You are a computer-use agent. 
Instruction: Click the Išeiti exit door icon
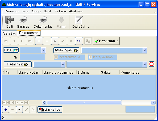(x=9, y=20)
